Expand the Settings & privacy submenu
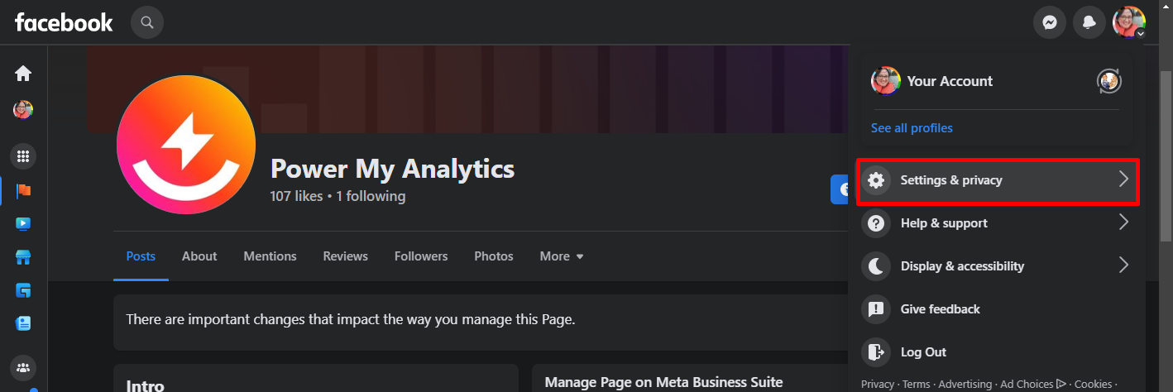This screenshot has width=1173, height=392. pyautogui.click(x=998, y=180)
